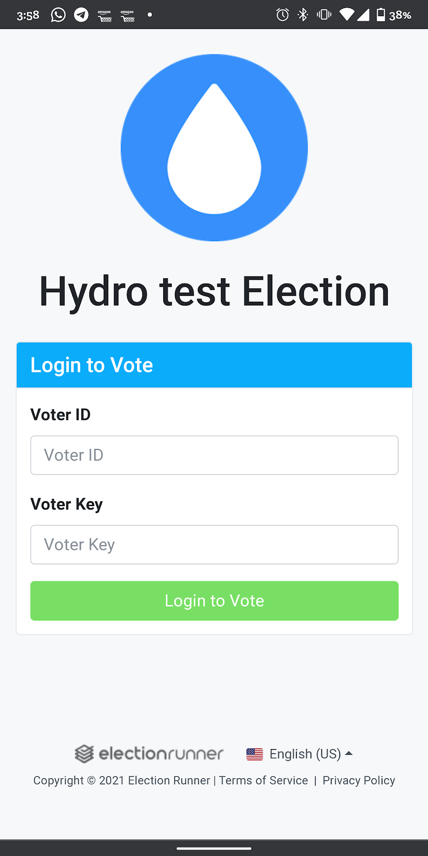
Task: Open the WhatsApp notification icon
Action: 58,15
